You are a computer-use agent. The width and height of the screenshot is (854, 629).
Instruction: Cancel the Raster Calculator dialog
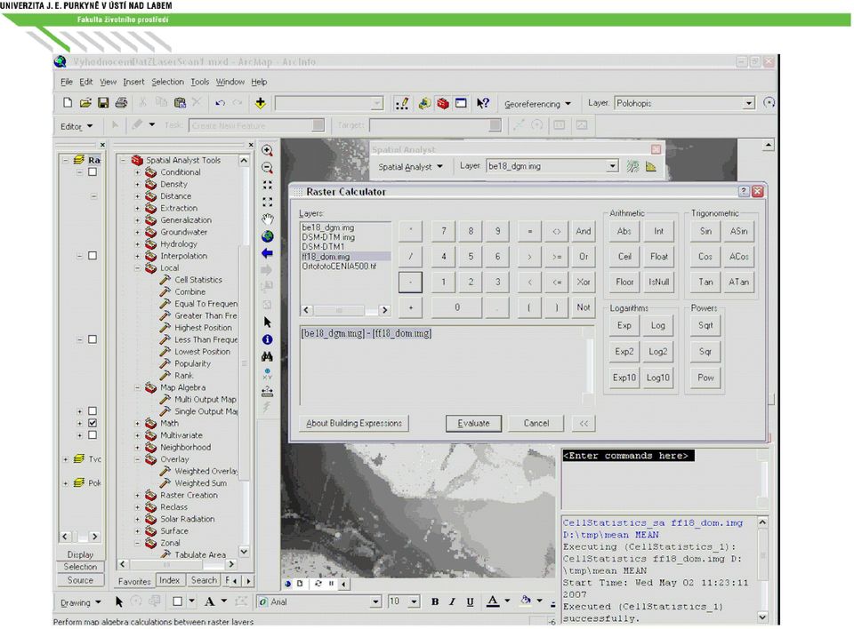coord(536,423)
